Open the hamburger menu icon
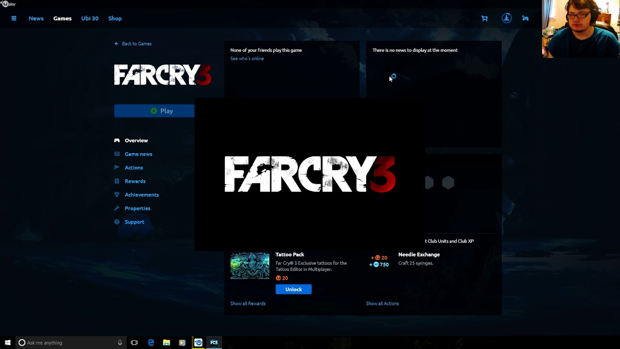 [14, 18]
